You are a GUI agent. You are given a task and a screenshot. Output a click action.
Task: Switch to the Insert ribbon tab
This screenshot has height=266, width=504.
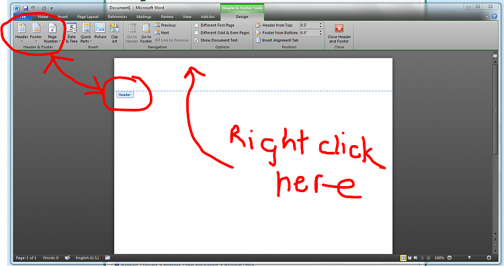62,17
